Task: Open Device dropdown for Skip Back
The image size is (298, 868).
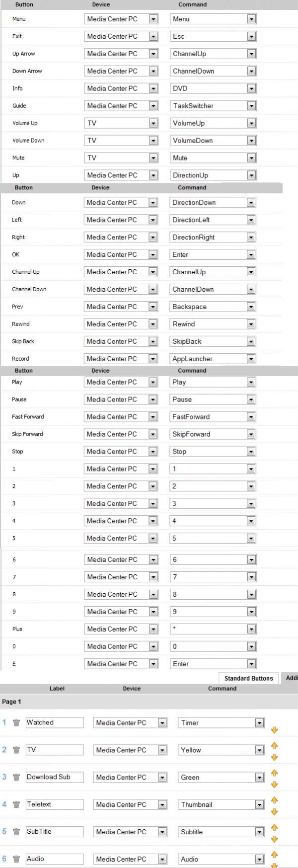Action: pos(153,341)
